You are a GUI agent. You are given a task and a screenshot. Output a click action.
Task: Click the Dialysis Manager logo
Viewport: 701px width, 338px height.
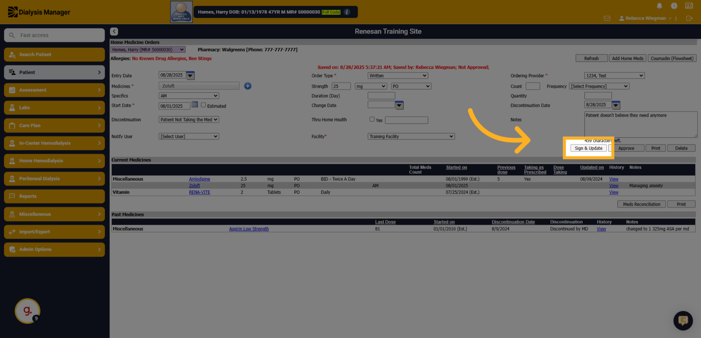(39, 12)
